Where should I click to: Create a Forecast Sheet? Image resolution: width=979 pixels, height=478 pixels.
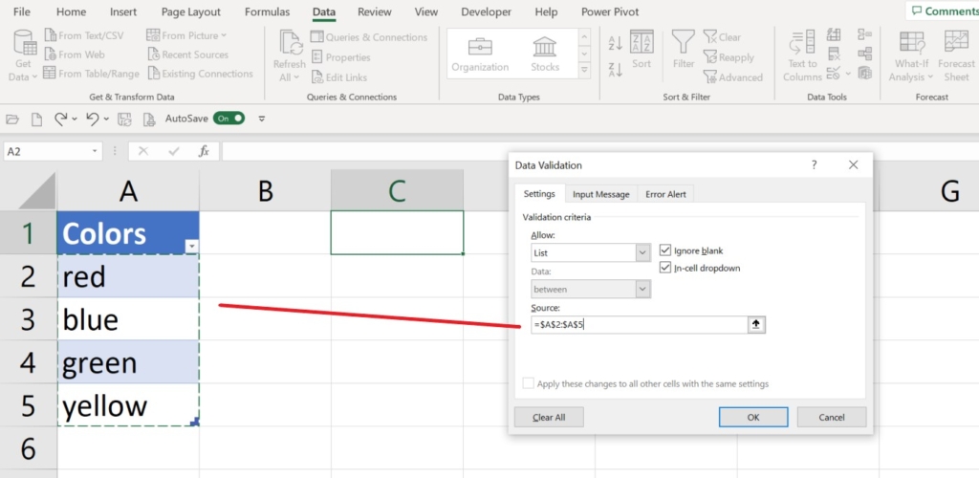[956, 56]
